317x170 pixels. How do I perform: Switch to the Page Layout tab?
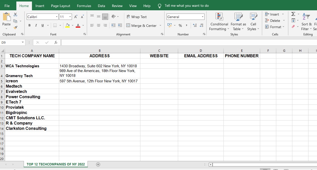click(61, 6)
